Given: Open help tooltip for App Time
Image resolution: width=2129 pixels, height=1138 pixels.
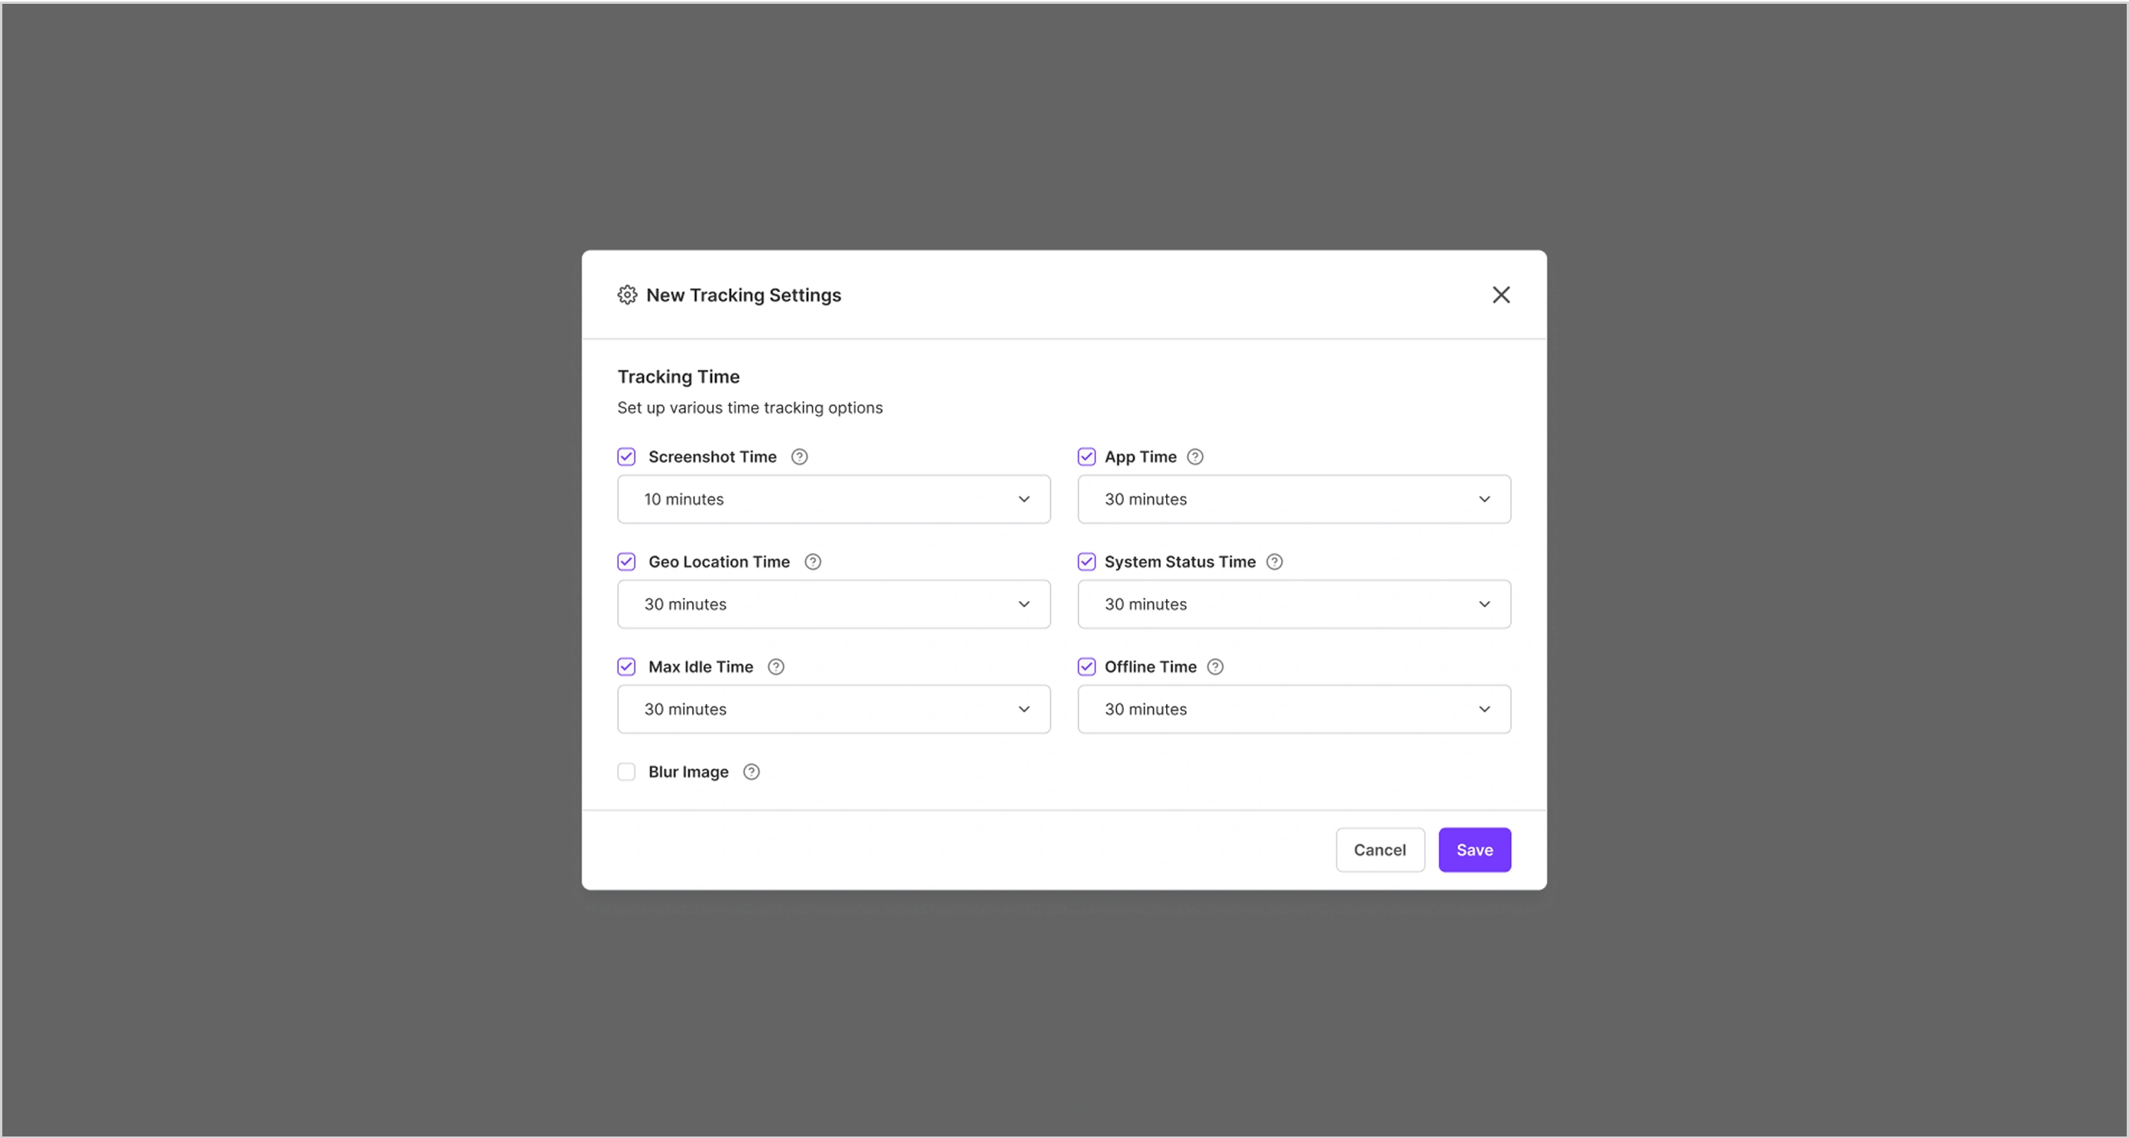Looking at the screenshot, I should coord(1195,457).
